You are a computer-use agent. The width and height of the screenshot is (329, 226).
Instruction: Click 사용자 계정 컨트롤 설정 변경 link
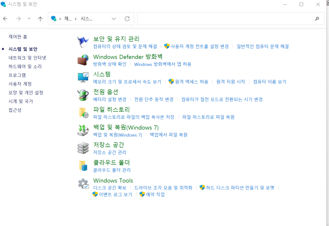click(x=200, y=46)
